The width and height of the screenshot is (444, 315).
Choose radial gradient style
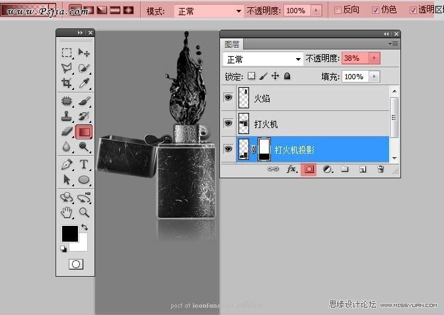(x=89, y=10)
